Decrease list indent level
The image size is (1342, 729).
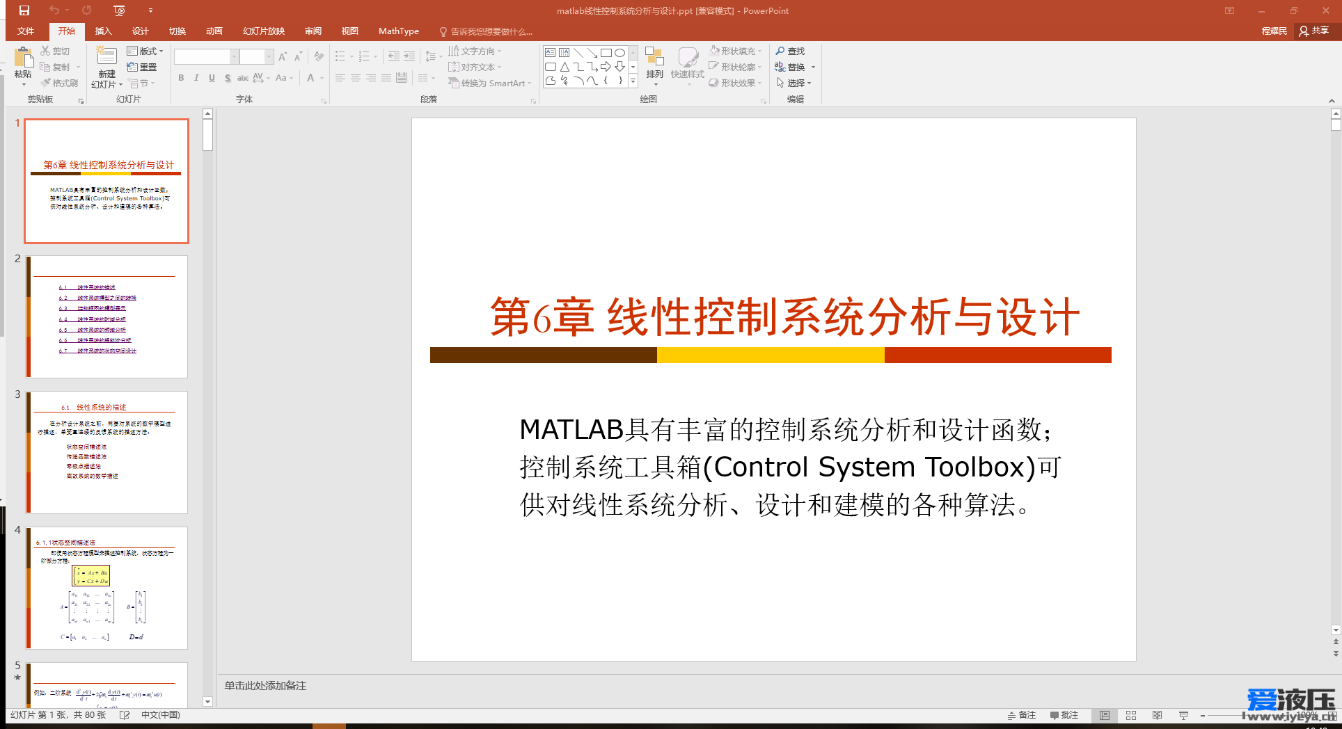394,56
